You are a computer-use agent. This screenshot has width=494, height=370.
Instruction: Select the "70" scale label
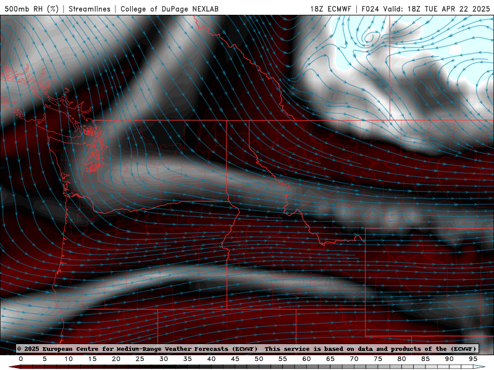[354, 359]
